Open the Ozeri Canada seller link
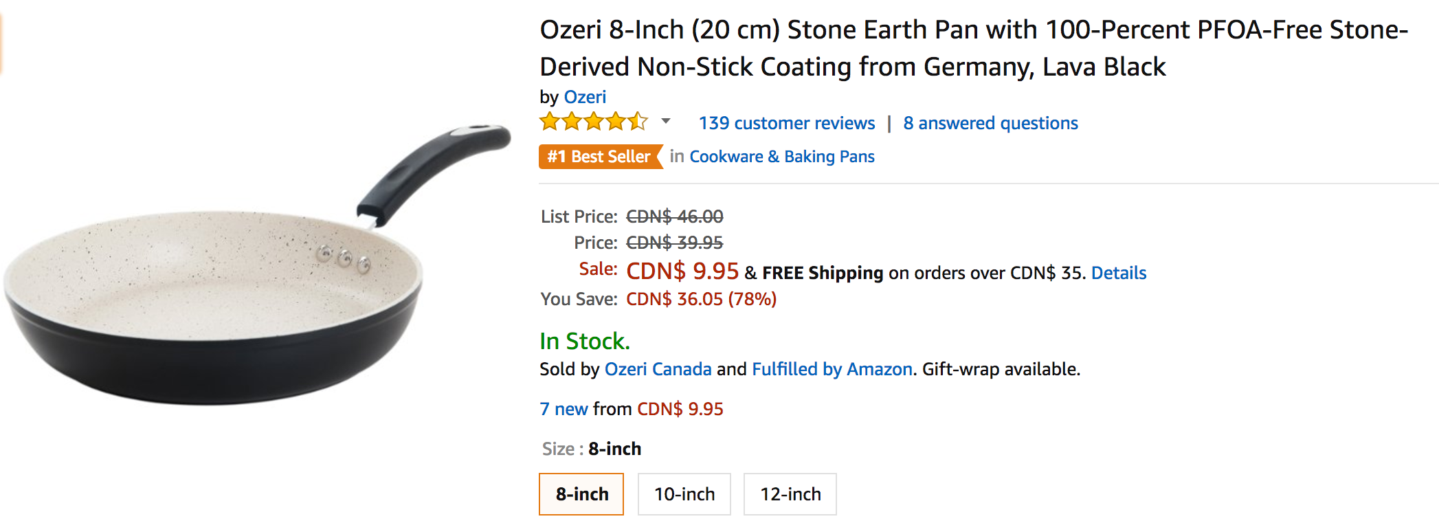The width and height of the screenshot is (1439, 521). [658, 369]
